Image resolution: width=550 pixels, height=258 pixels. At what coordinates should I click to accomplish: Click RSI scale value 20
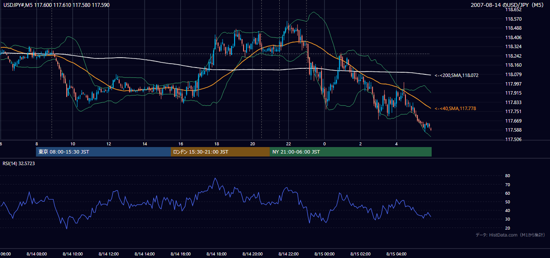[x=507, y=228]
